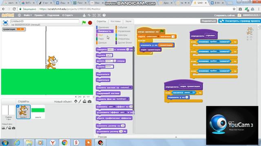Viewport: 261px width, 146px height.
Task: Click the Поделиться share button
Action: [x=209, y=21]
